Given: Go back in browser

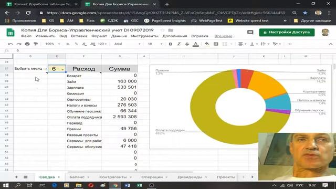Looking at the screenshot, I should [7, 13].
